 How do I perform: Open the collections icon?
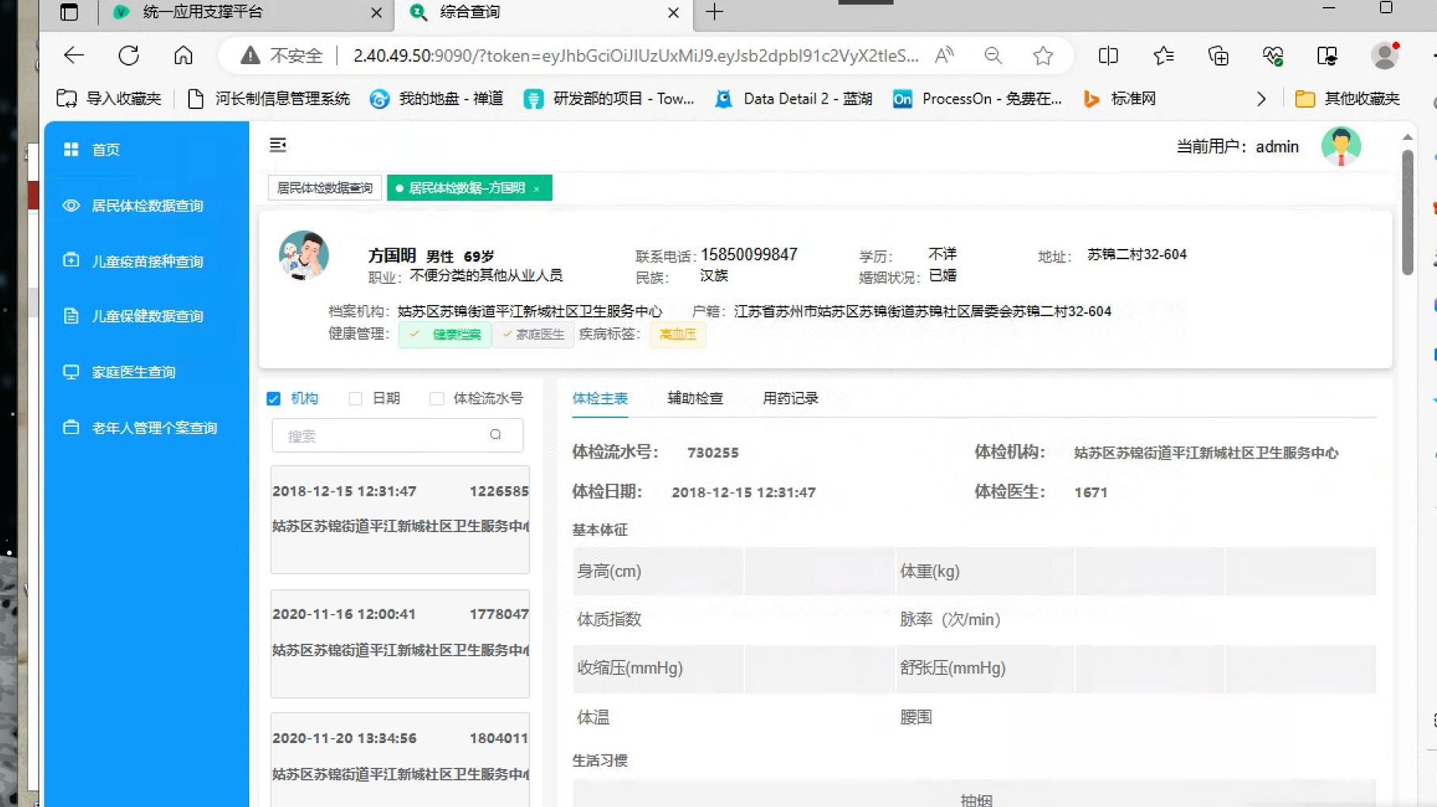pyautogui.click(x=1219, y=55)
